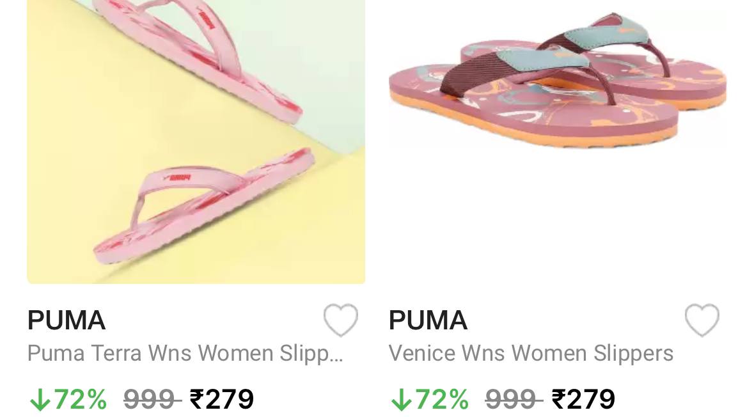Click green down-arrow icon under Venice Wns
The image size is (754, 417).
point(402,400)
